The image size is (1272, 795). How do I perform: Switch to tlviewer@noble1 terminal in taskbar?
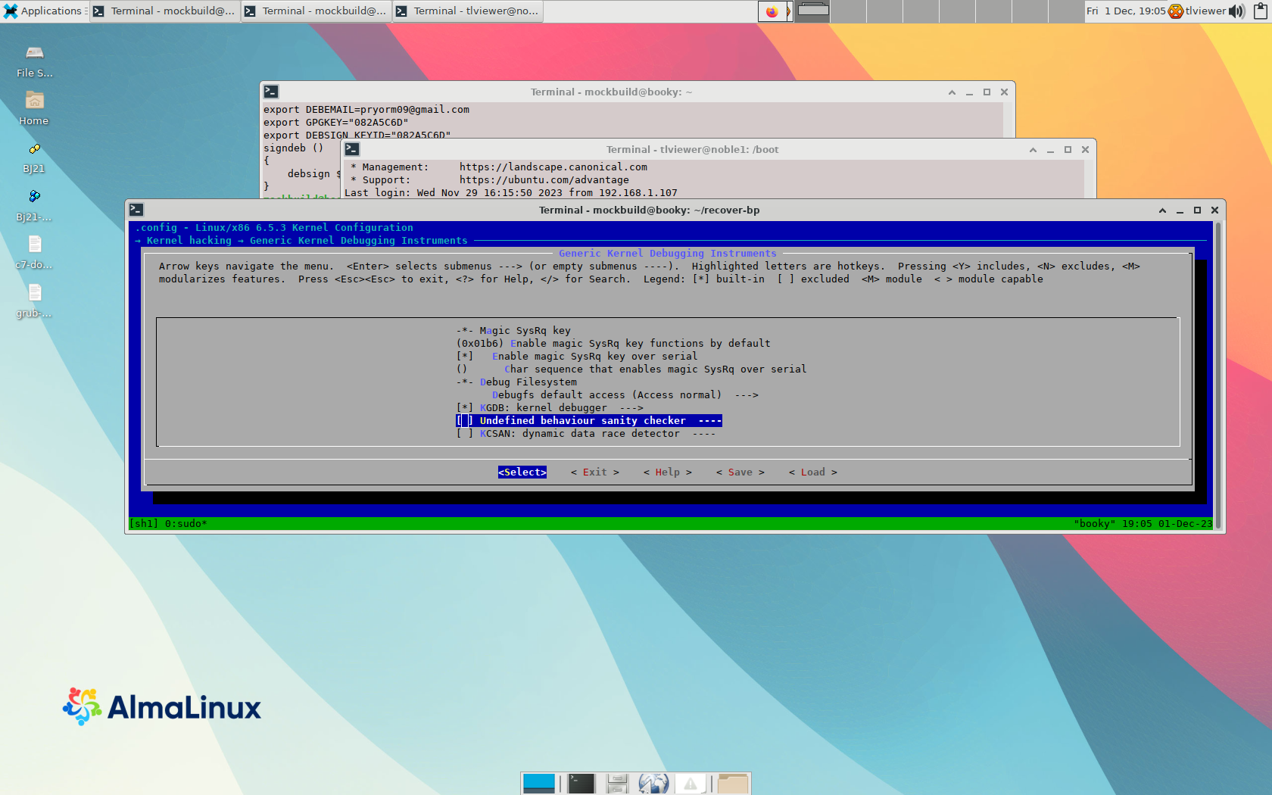coord(467,11)
